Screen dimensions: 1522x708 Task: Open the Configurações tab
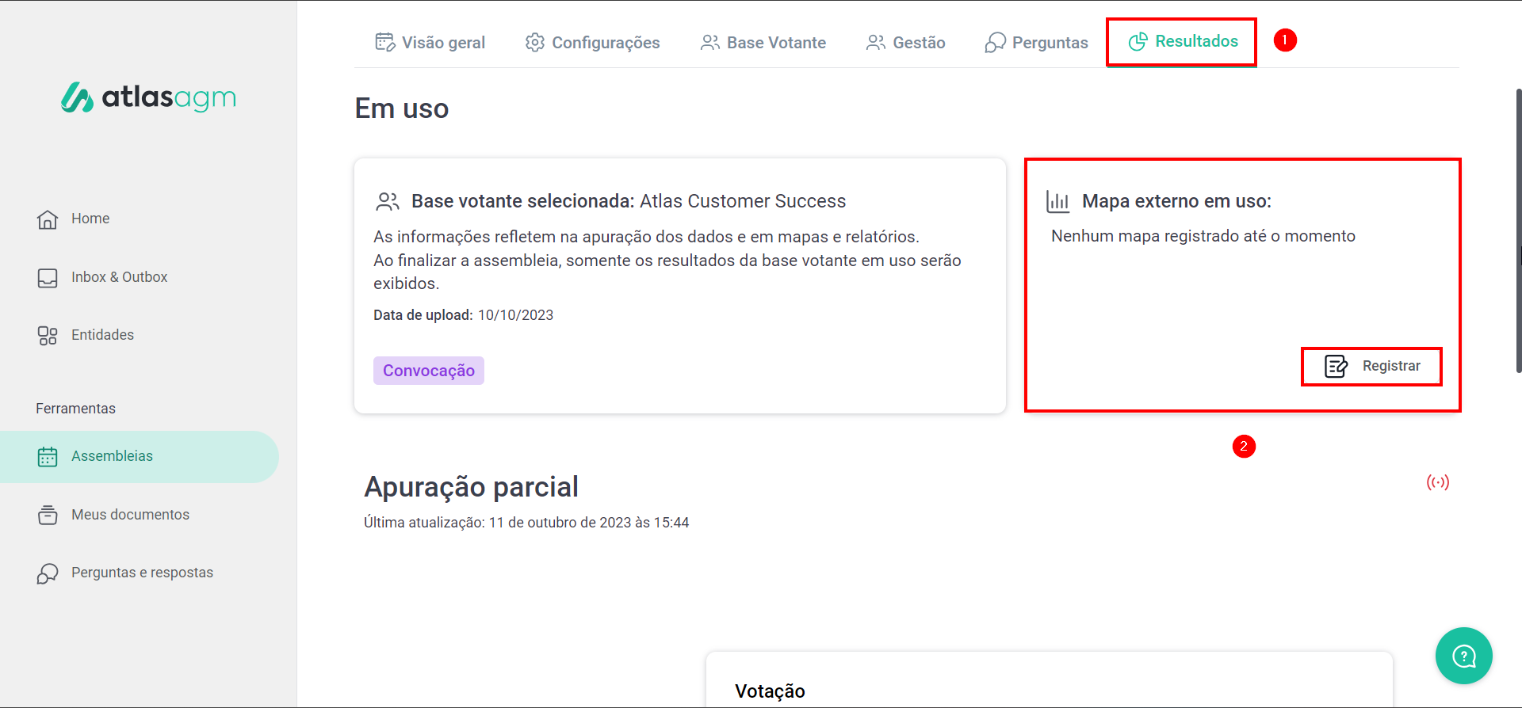pyautogui.click(x=592, y=43)
